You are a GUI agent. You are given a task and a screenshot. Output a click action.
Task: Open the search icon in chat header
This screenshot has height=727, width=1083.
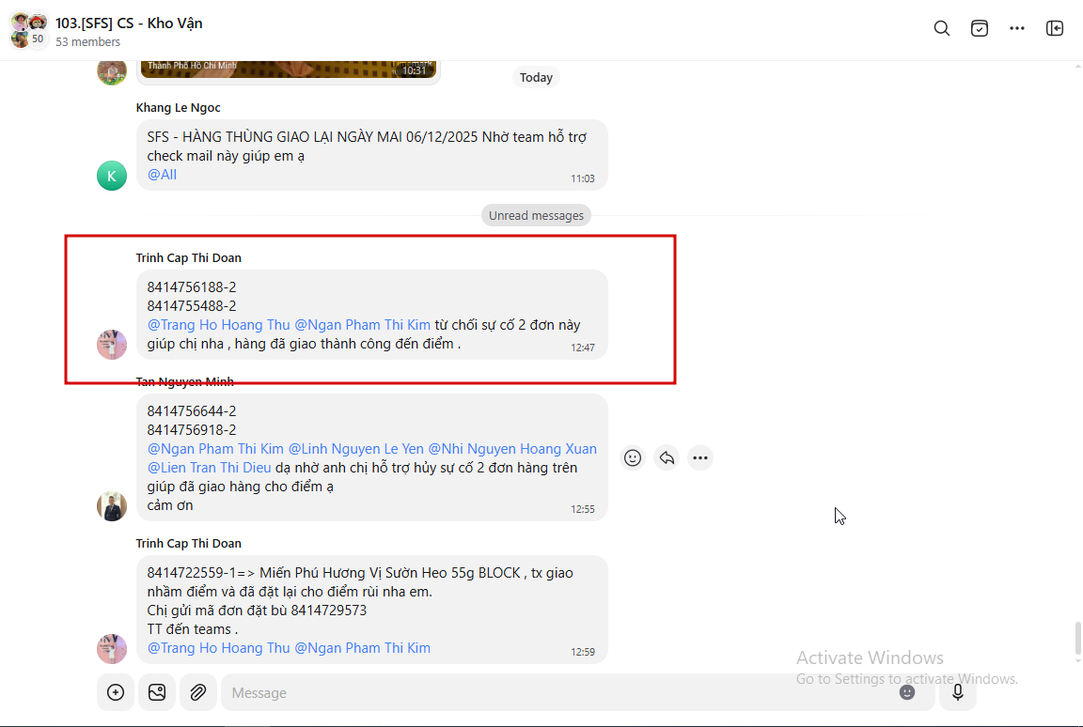(x=941, y=28)
